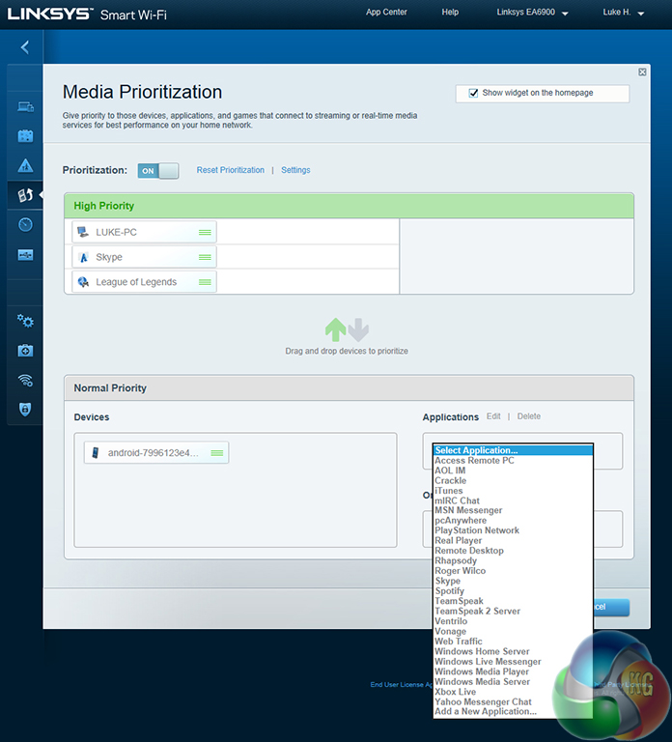Pick Vonage from the dropdown
The image size is (672, 742).
coord(513,631)
